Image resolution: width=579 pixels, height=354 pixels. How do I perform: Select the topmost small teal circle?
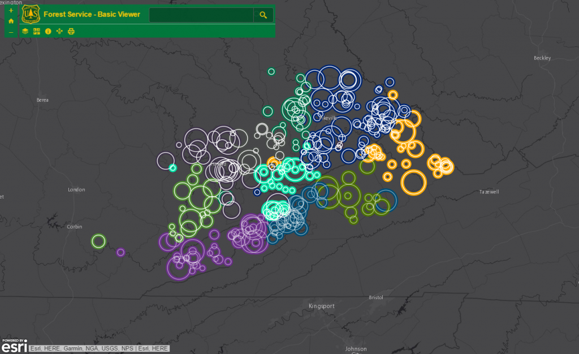(x=271, y=72)
